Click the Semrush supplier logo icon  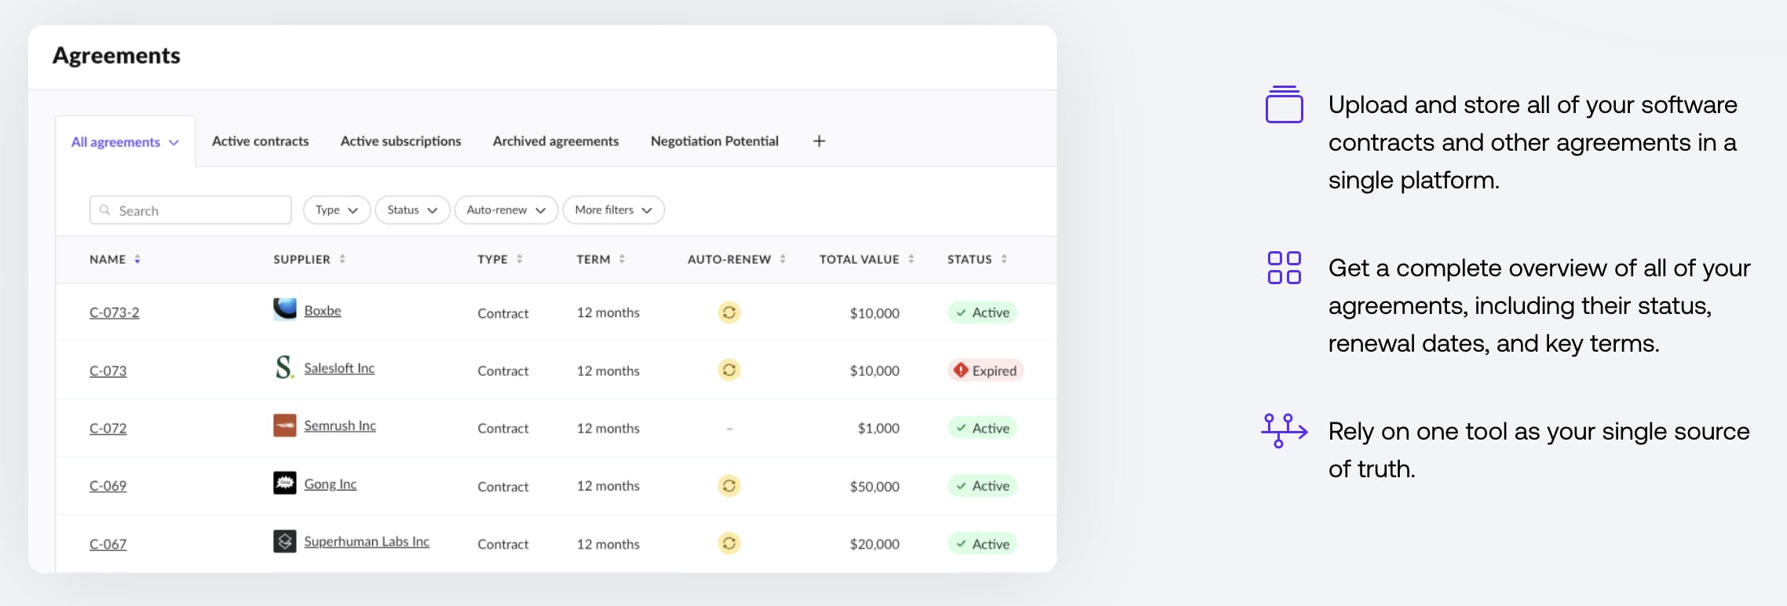[x=284, y=425]
